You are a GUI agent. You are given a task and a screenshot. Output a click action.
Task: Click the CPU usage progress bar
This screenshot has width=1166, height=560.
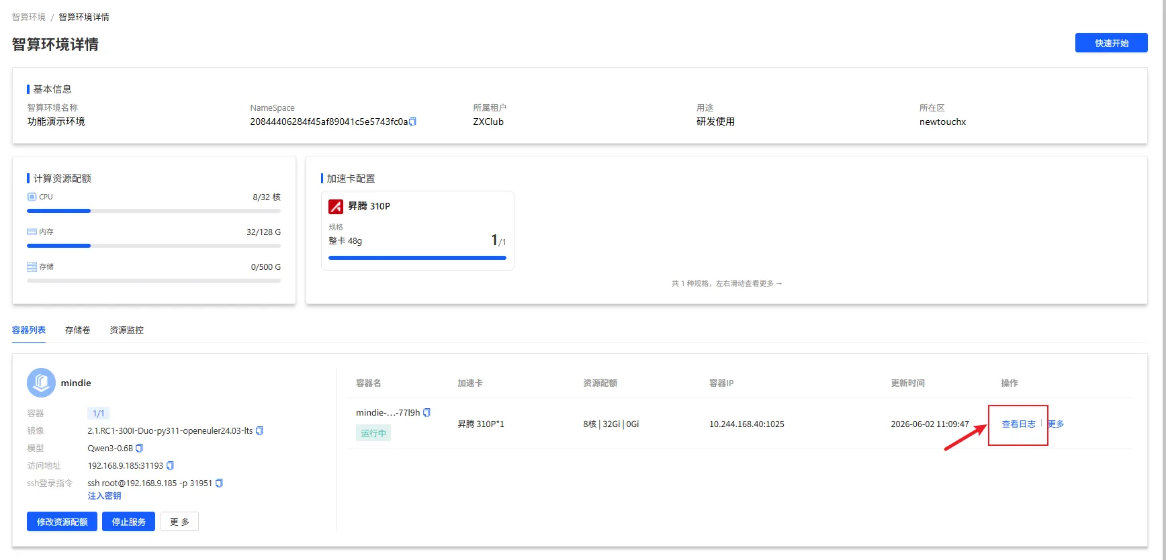coord(154,211)
